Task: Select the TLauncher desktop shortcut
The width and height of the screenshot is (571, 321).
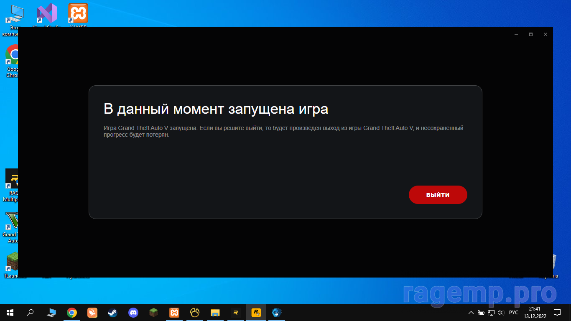Action: (x=12, y=265)
